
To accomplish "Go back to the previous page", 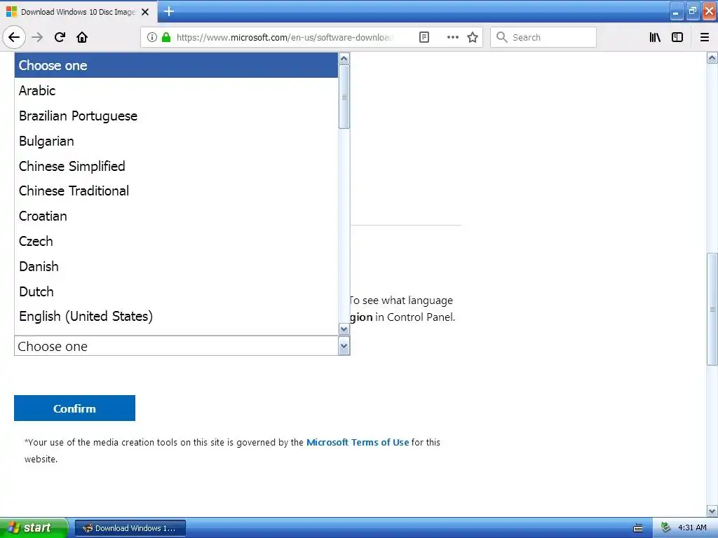I will 14,37.
